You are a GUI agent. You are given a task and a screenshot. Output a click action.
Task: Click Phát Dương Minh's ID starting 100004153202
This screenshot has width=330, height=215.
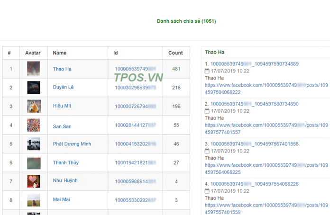135,144
